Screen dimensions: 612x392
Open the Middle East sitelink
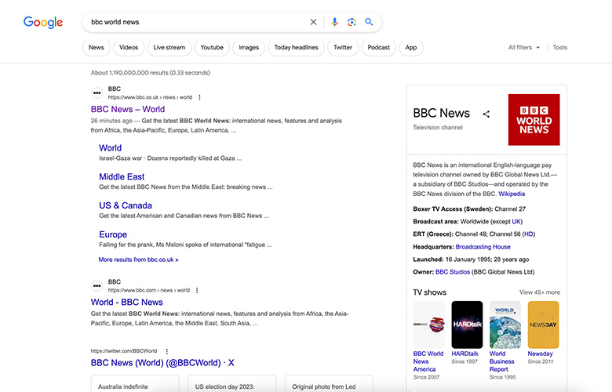coord(122,176)
